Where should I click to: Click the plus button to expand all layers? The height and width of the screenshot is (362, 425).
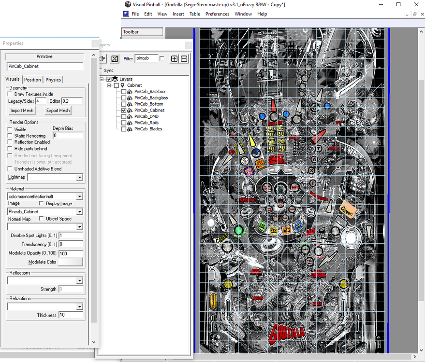click(x=174, y=59)
